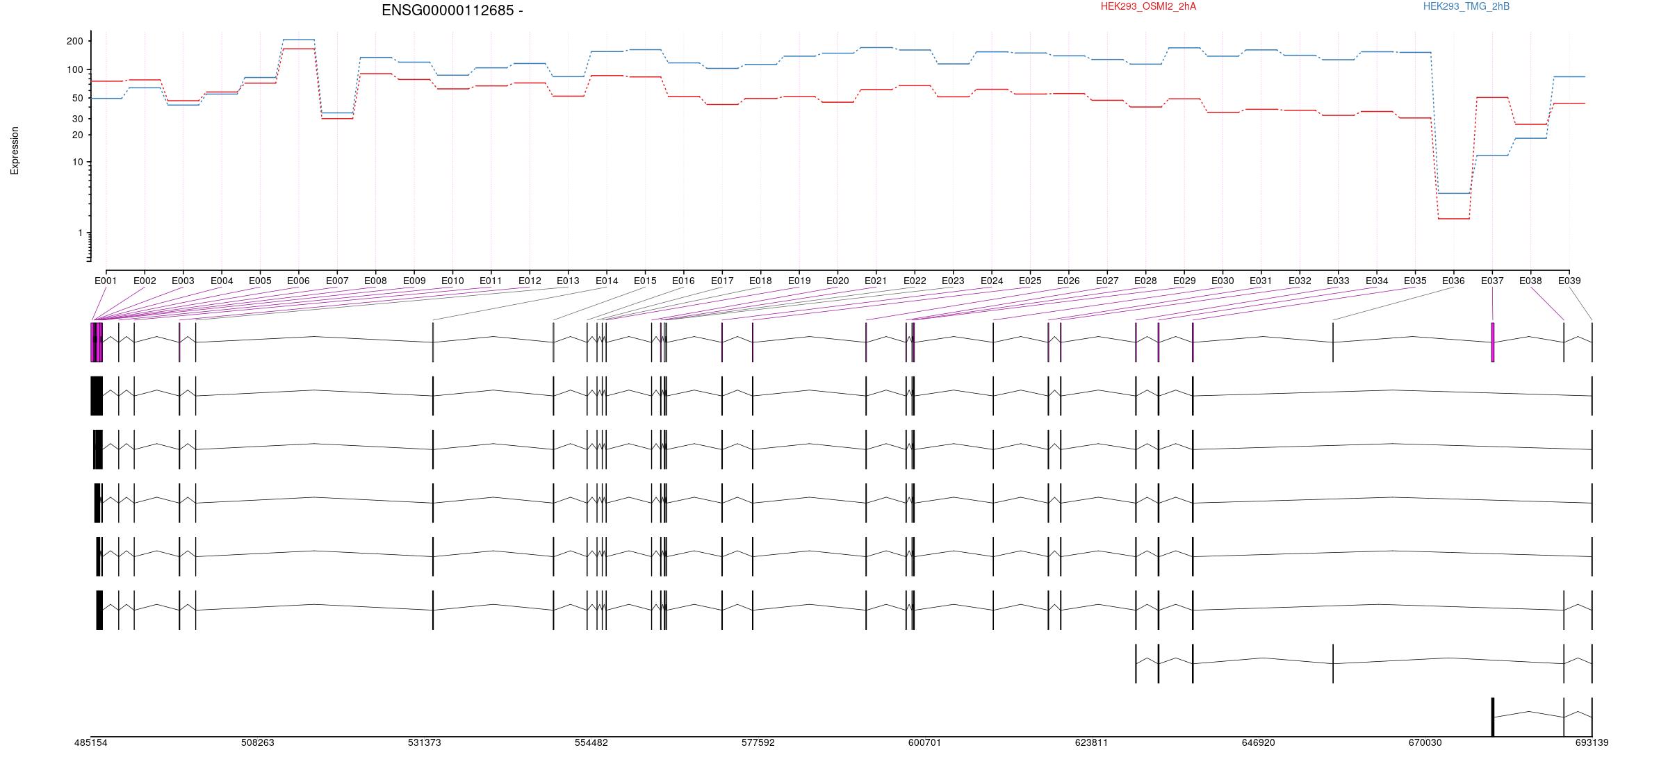Click genomic coordinate 485154
Viewport: 1668px width, 757px height.
click(91, 742)
